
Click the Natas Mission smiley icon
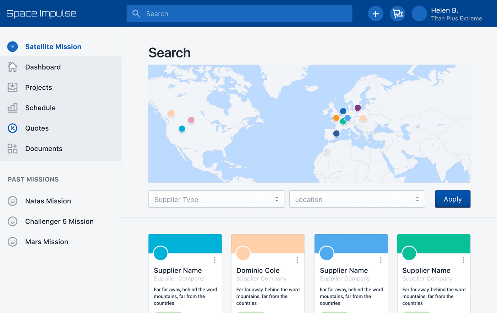12,201
